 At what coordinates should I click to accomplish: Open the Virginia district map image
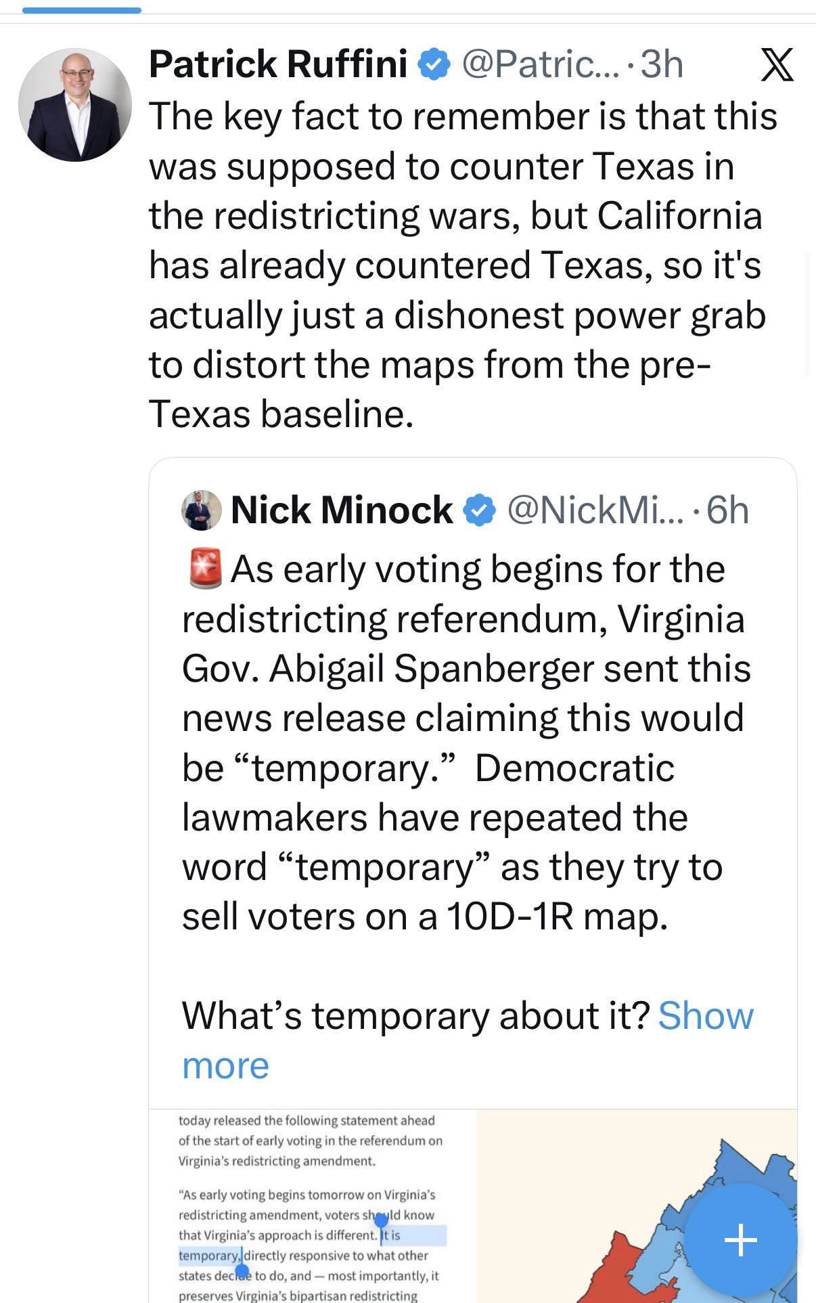[x=636, y=1205]
